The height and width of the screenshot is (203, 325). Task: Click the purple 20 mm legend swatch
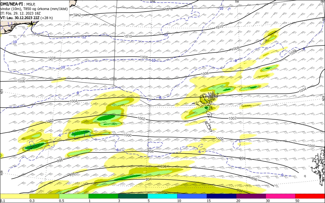coord(251,196)
